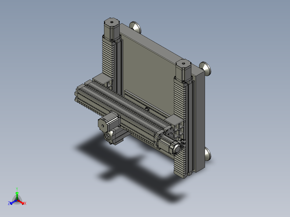Viewport: 290px width, 217px height.
Task: Click the red X axis of the orientation triad
Action: [x=22, y=202]
